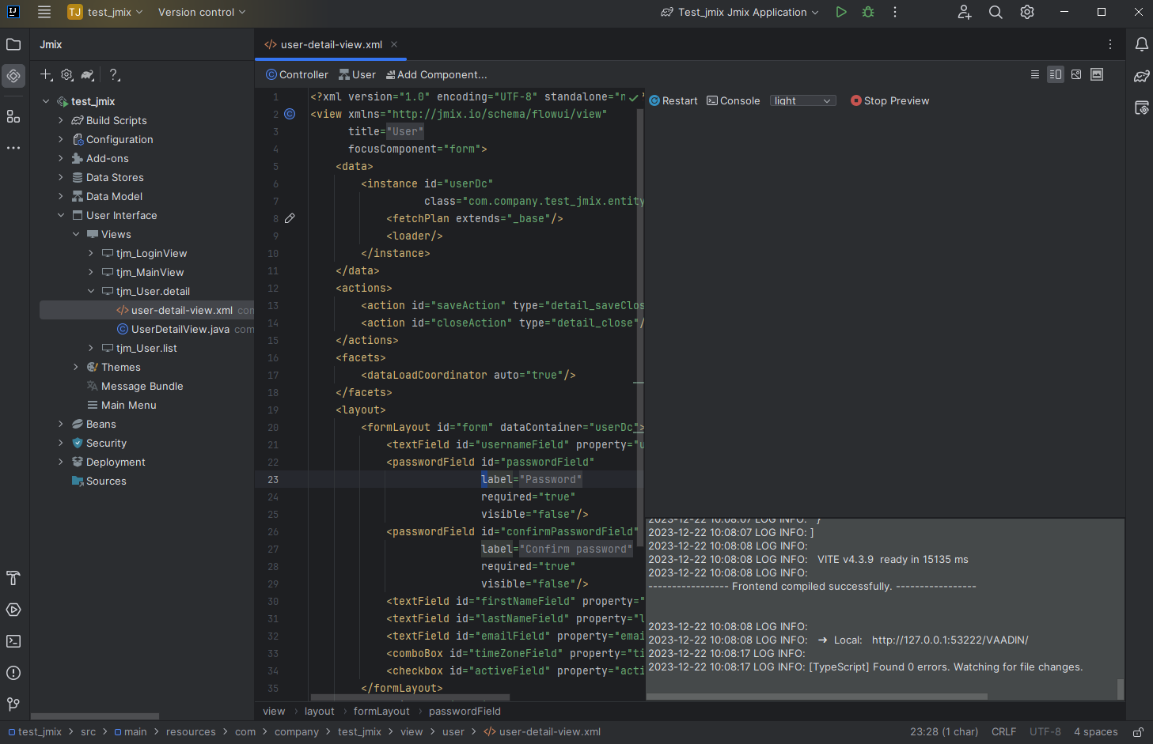Click console log horizontal scrollbar
This screenshot has height=744, width=1153.
tap(817, 697)
